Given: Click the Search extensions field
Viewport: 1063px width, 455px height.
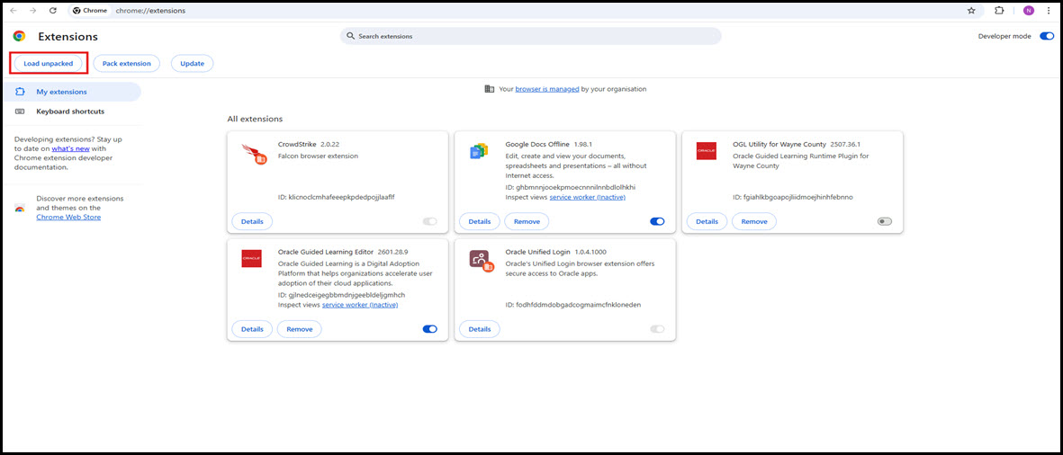Looking at the screenshot, I should (x=531, y=36).
